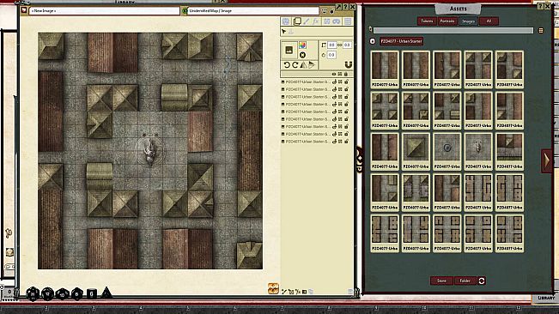Delete layer with the X circle icon

[302, 55]
